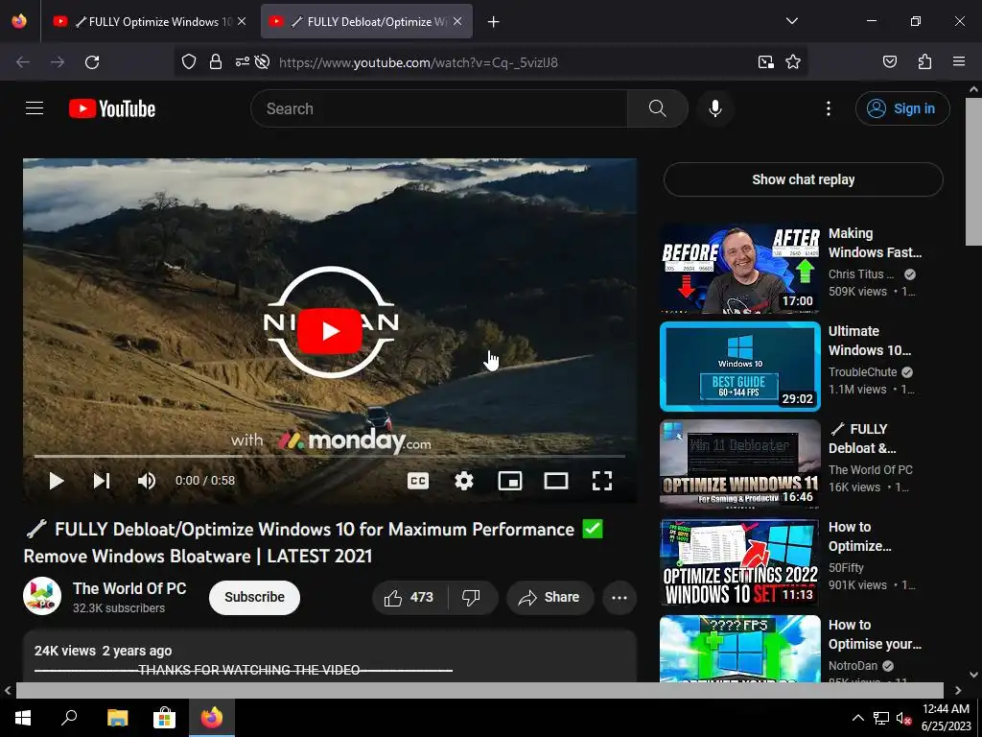982x737 pixels.
Task: Expand the list all tabs dropdown
Action: (x=792, y=21)
